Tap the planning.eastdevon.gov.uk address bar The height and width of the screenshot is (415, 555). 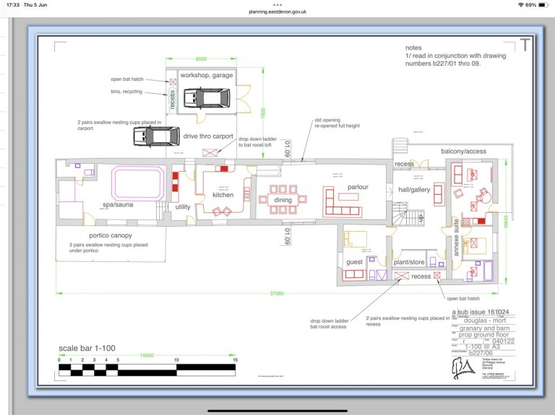point(277,12)
